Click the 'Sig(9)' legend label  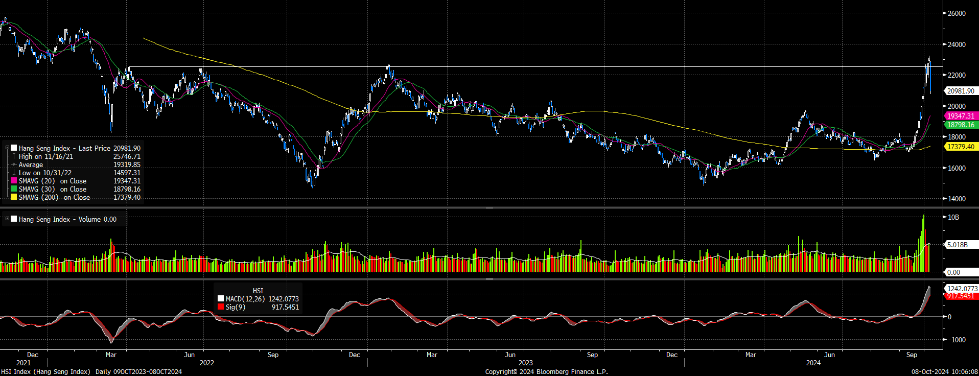tap(236, 307)
